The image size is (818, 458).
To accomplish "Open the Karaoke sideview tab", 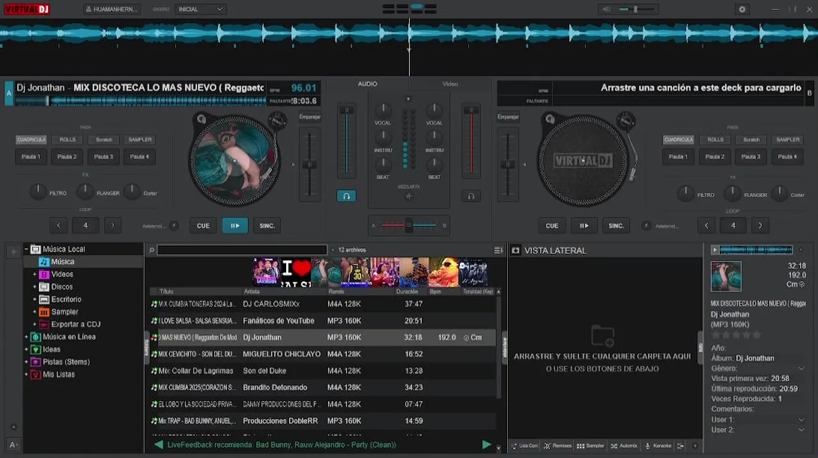I will coord(658,446).
